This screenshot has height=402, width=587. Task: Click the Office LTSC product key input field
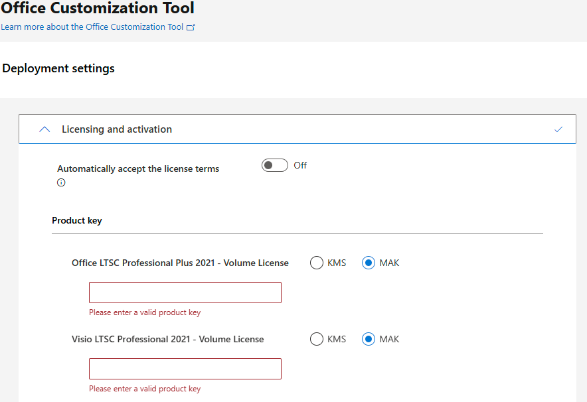tap(185, 293)
